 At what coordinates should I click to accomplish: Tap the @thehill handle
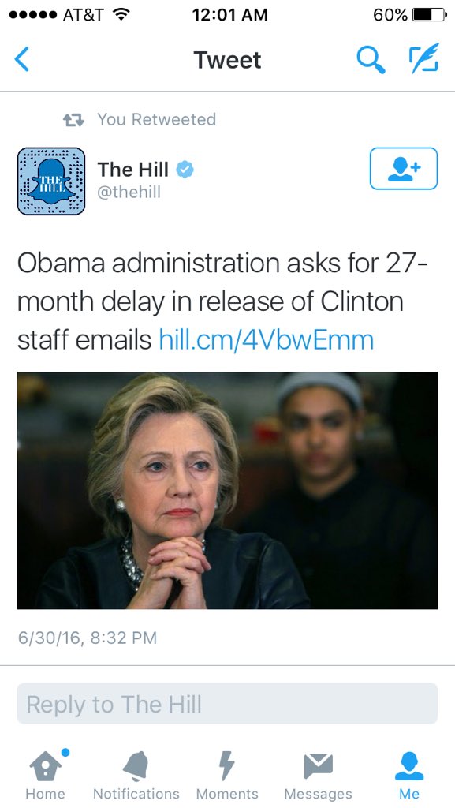[x=129, y=193]
